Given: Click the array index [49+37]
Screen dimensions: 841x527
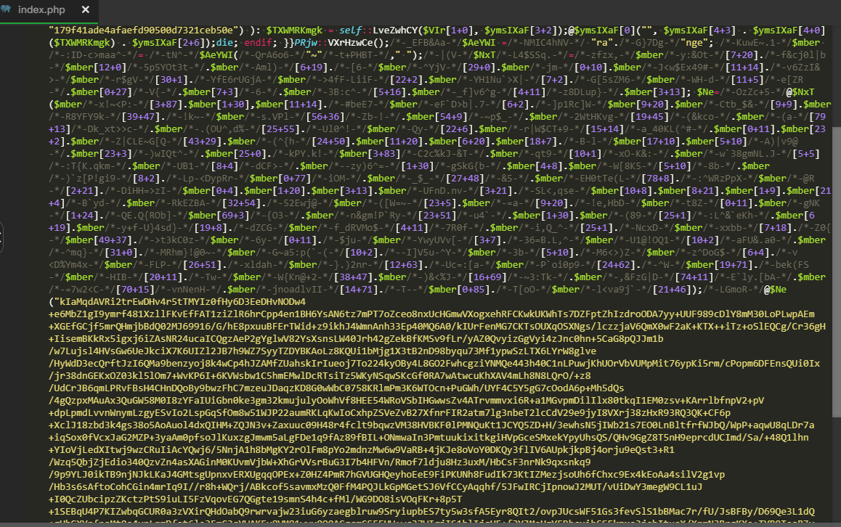Looking at the screenshot, I should pos(113,240).
